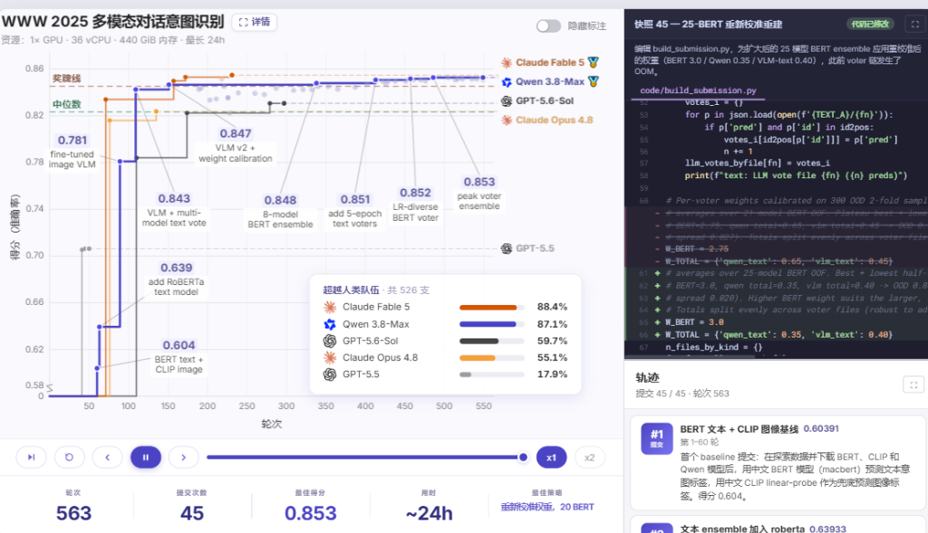Click the 0.604 BERT text + CLIP image annotation
928x533 pixels.
click(179, 357)
